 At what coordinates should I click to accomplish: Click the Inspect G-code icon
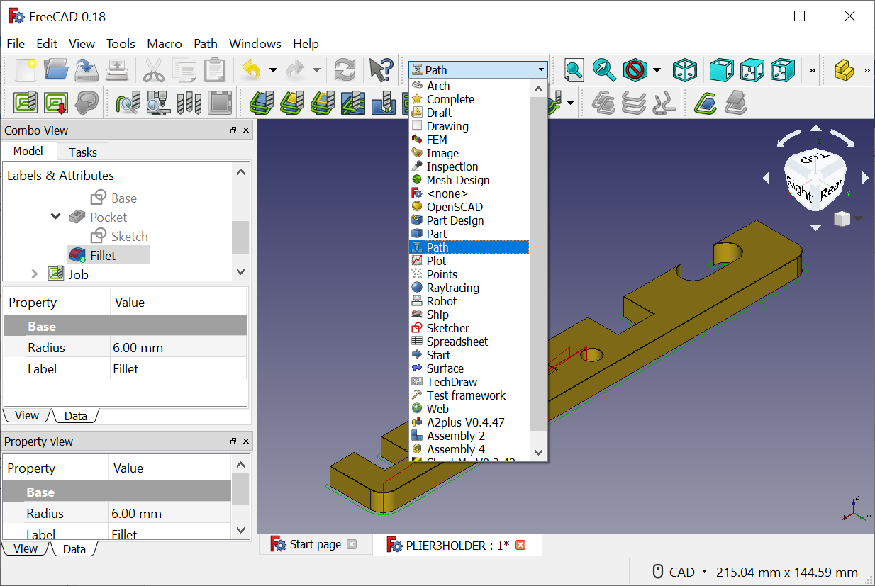(x=128, y=103)
